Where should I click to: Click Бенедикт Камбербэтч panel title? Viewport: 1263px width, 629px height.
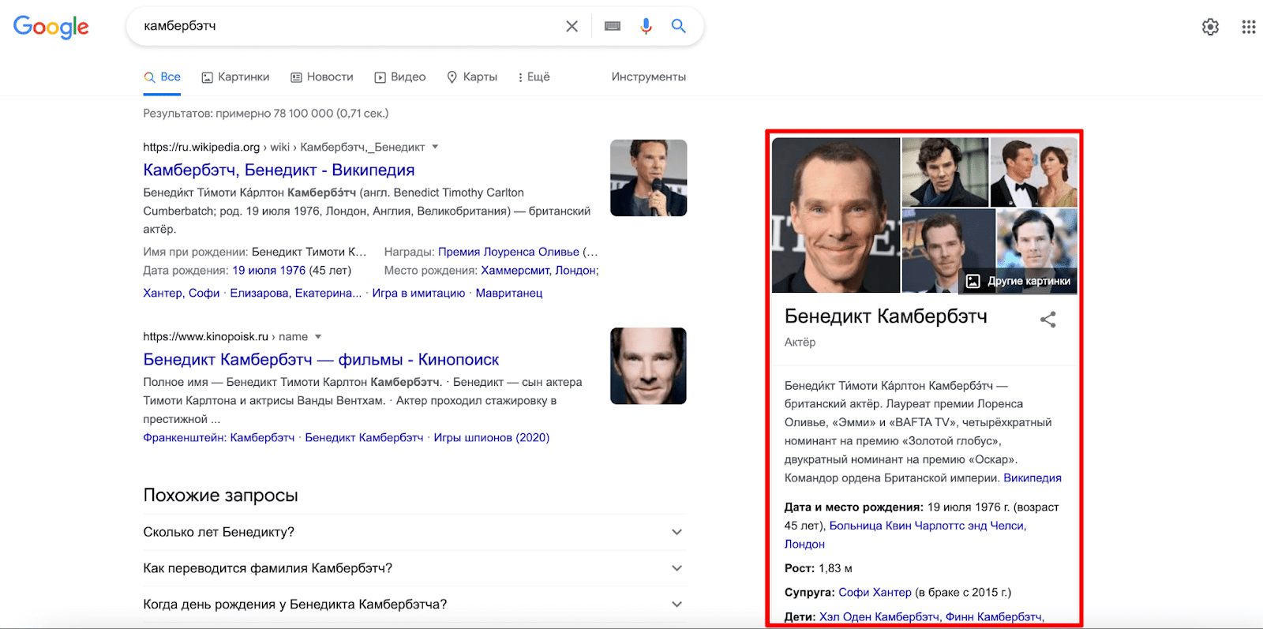(886, 316)
